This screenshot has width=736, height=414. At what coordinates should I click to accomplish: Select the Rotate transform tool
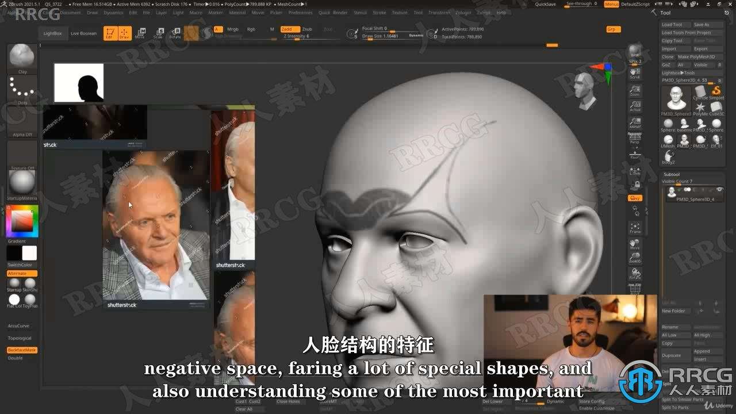[x=175, y=33]
